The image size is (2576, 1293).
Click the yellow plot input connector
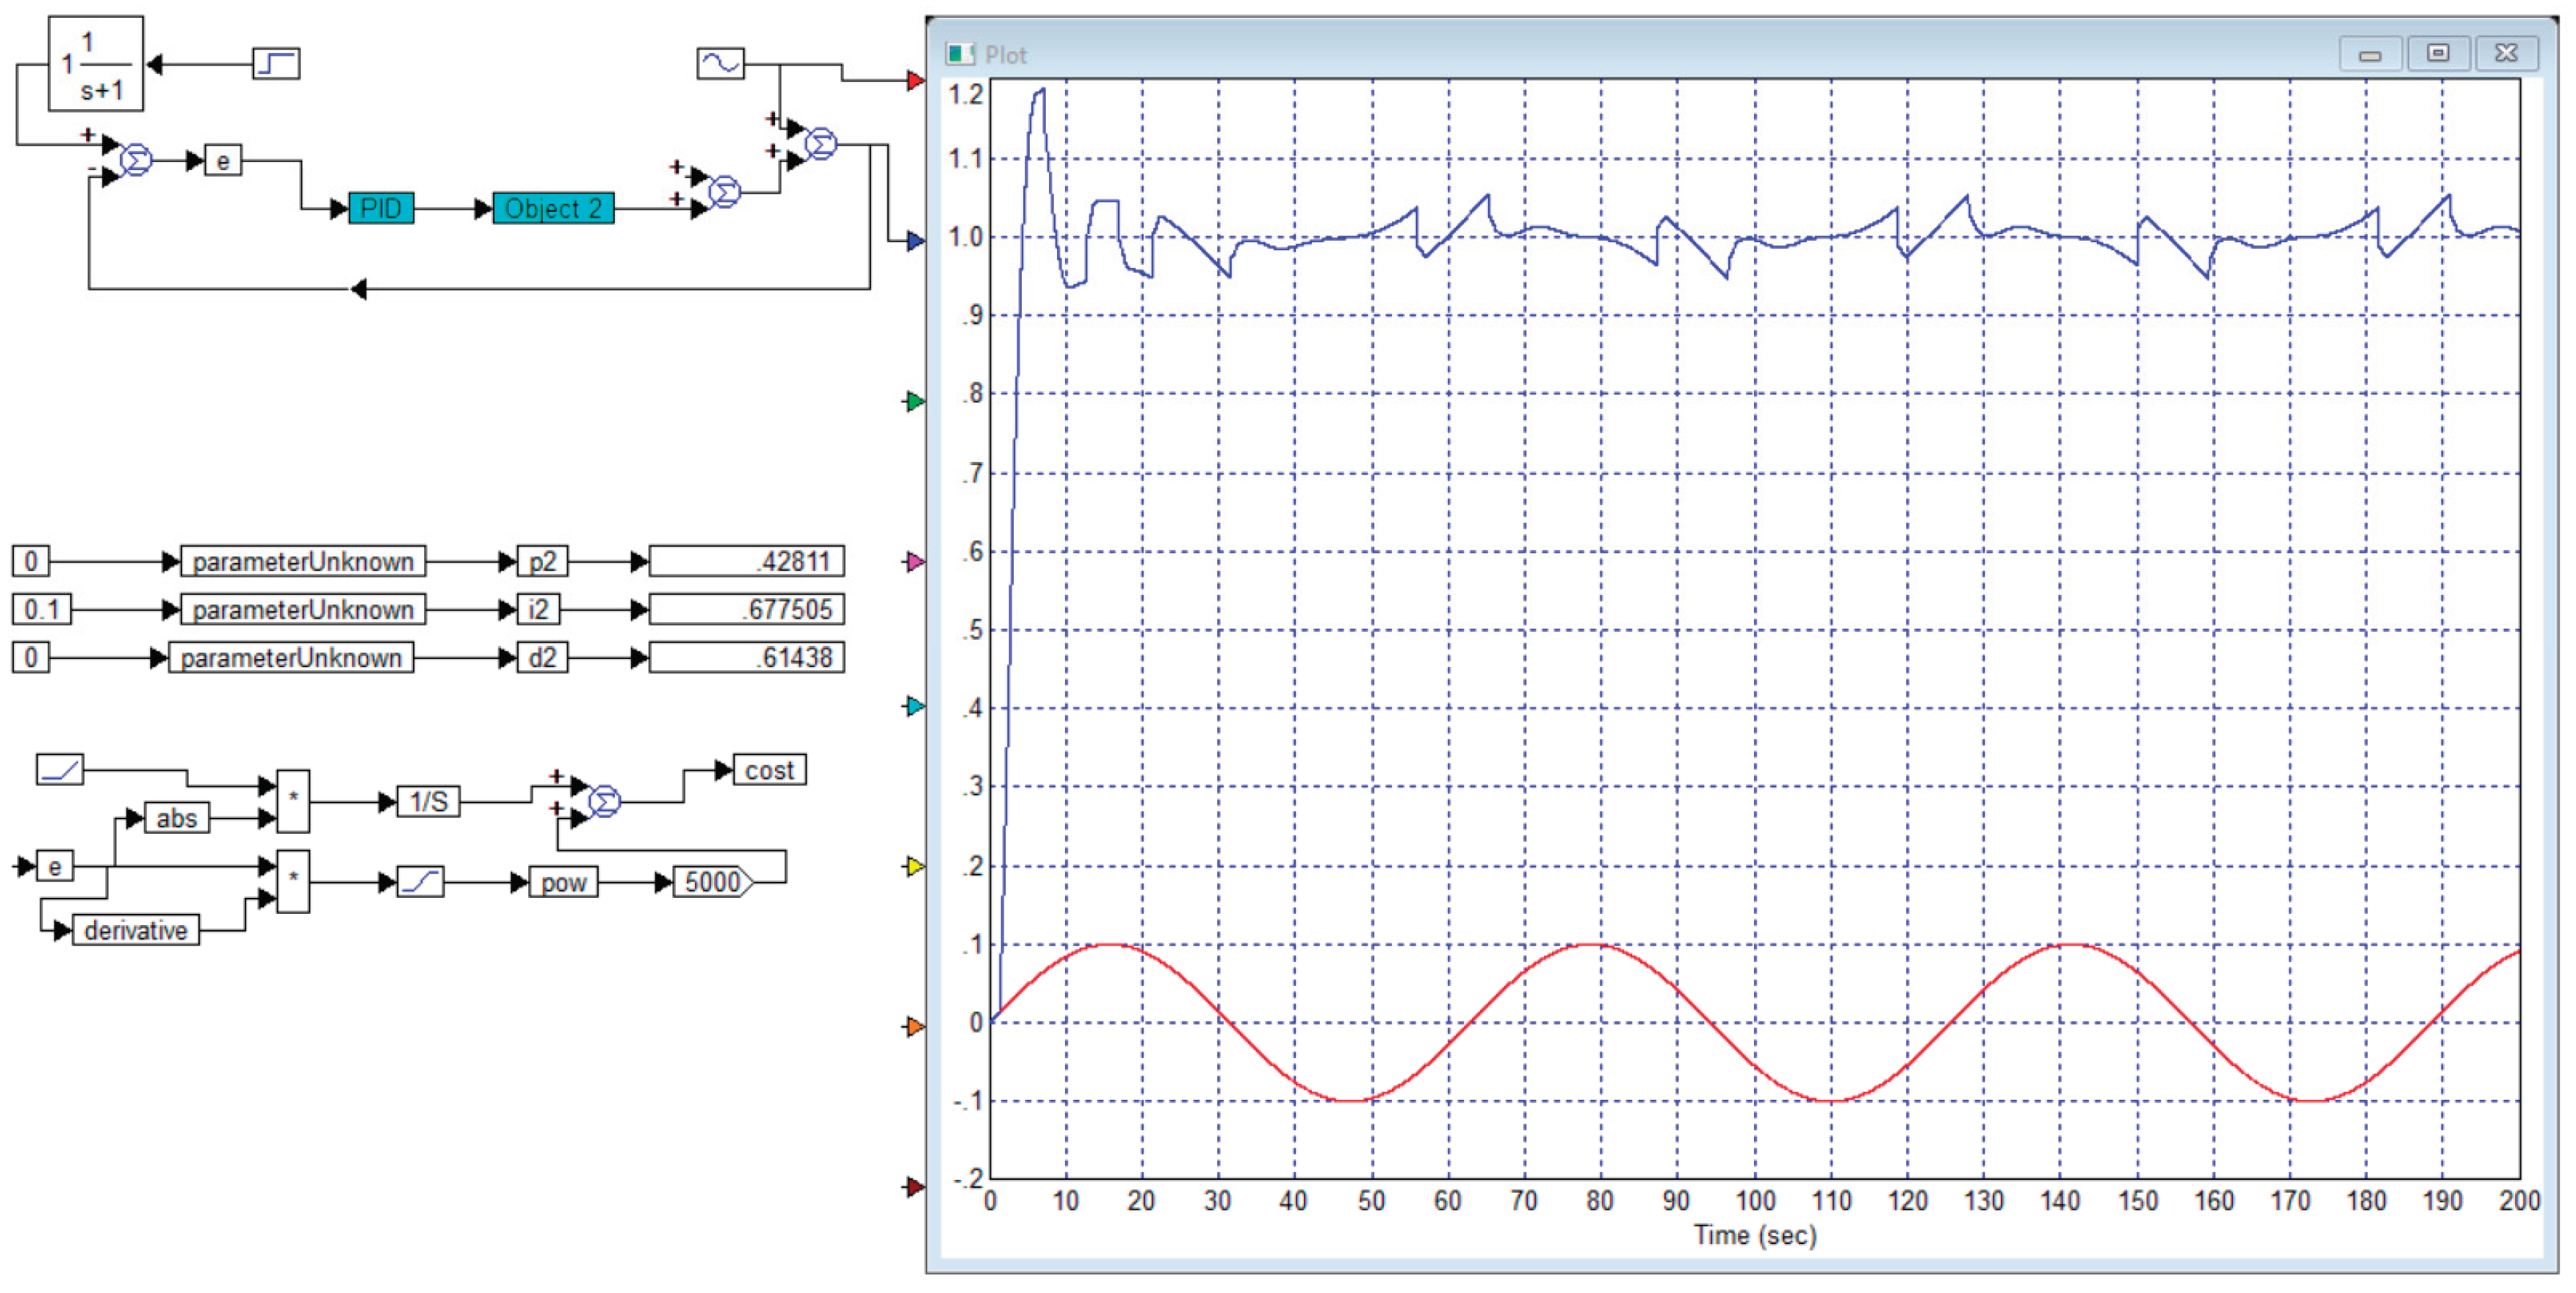pos(915,867)
